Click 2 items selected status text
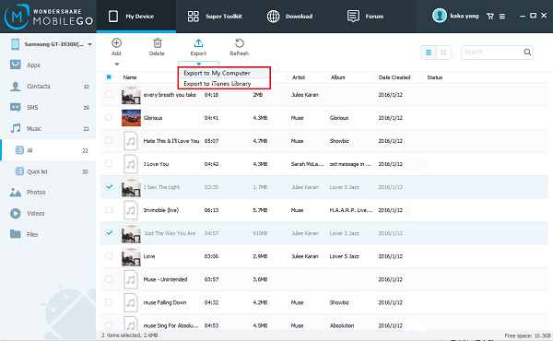 (129, 335)
